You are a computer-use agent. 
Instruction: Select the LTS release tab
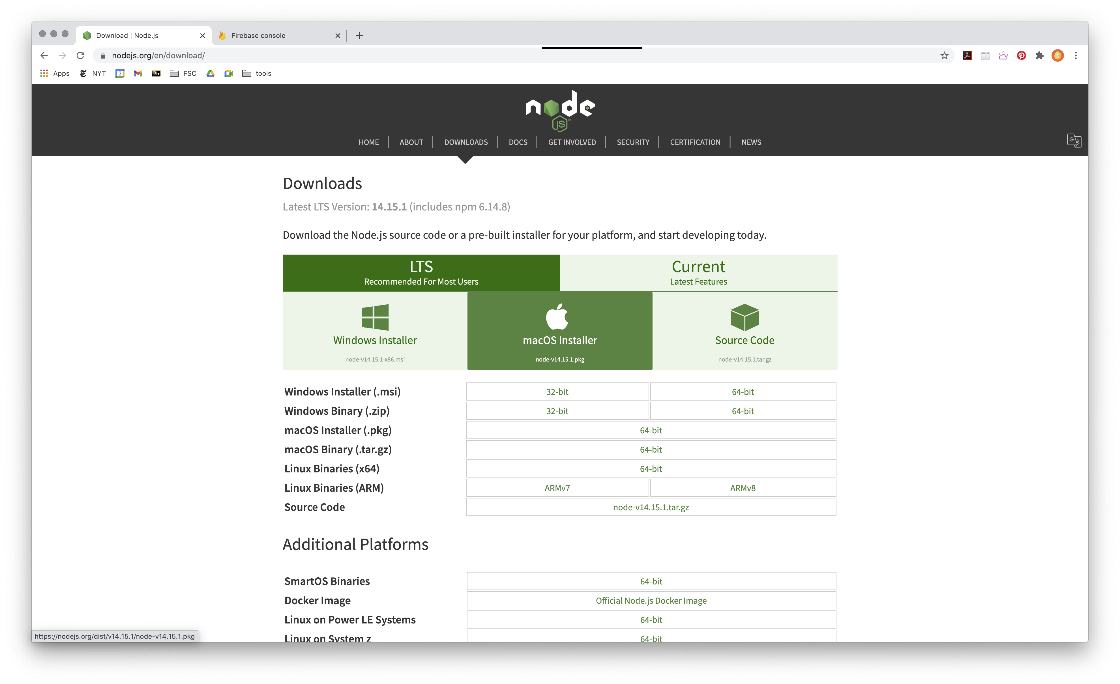click(421, 273)
